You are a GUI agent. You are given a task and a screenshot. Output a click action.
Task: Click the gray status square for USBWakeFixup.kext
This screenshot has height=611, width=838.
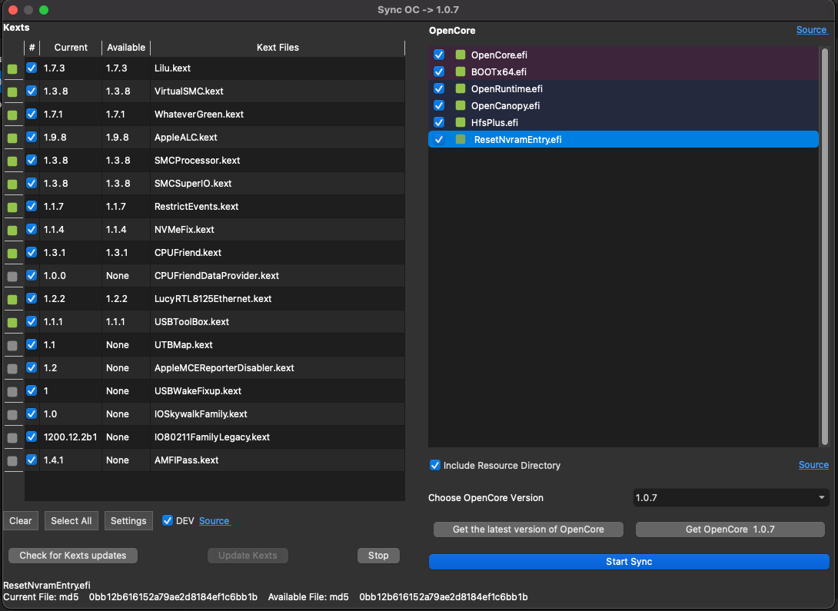tap(12, 391)
